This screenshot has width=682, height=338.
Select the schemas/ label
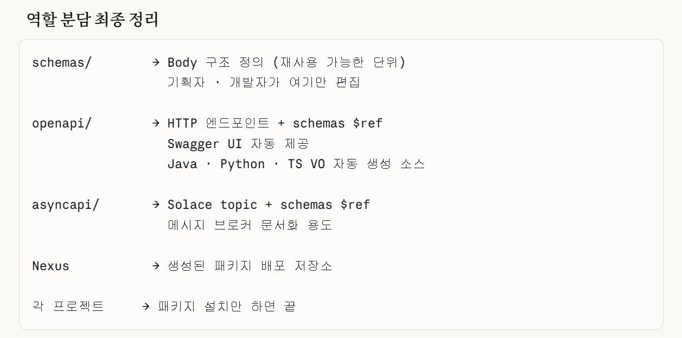tap(62, 62)
